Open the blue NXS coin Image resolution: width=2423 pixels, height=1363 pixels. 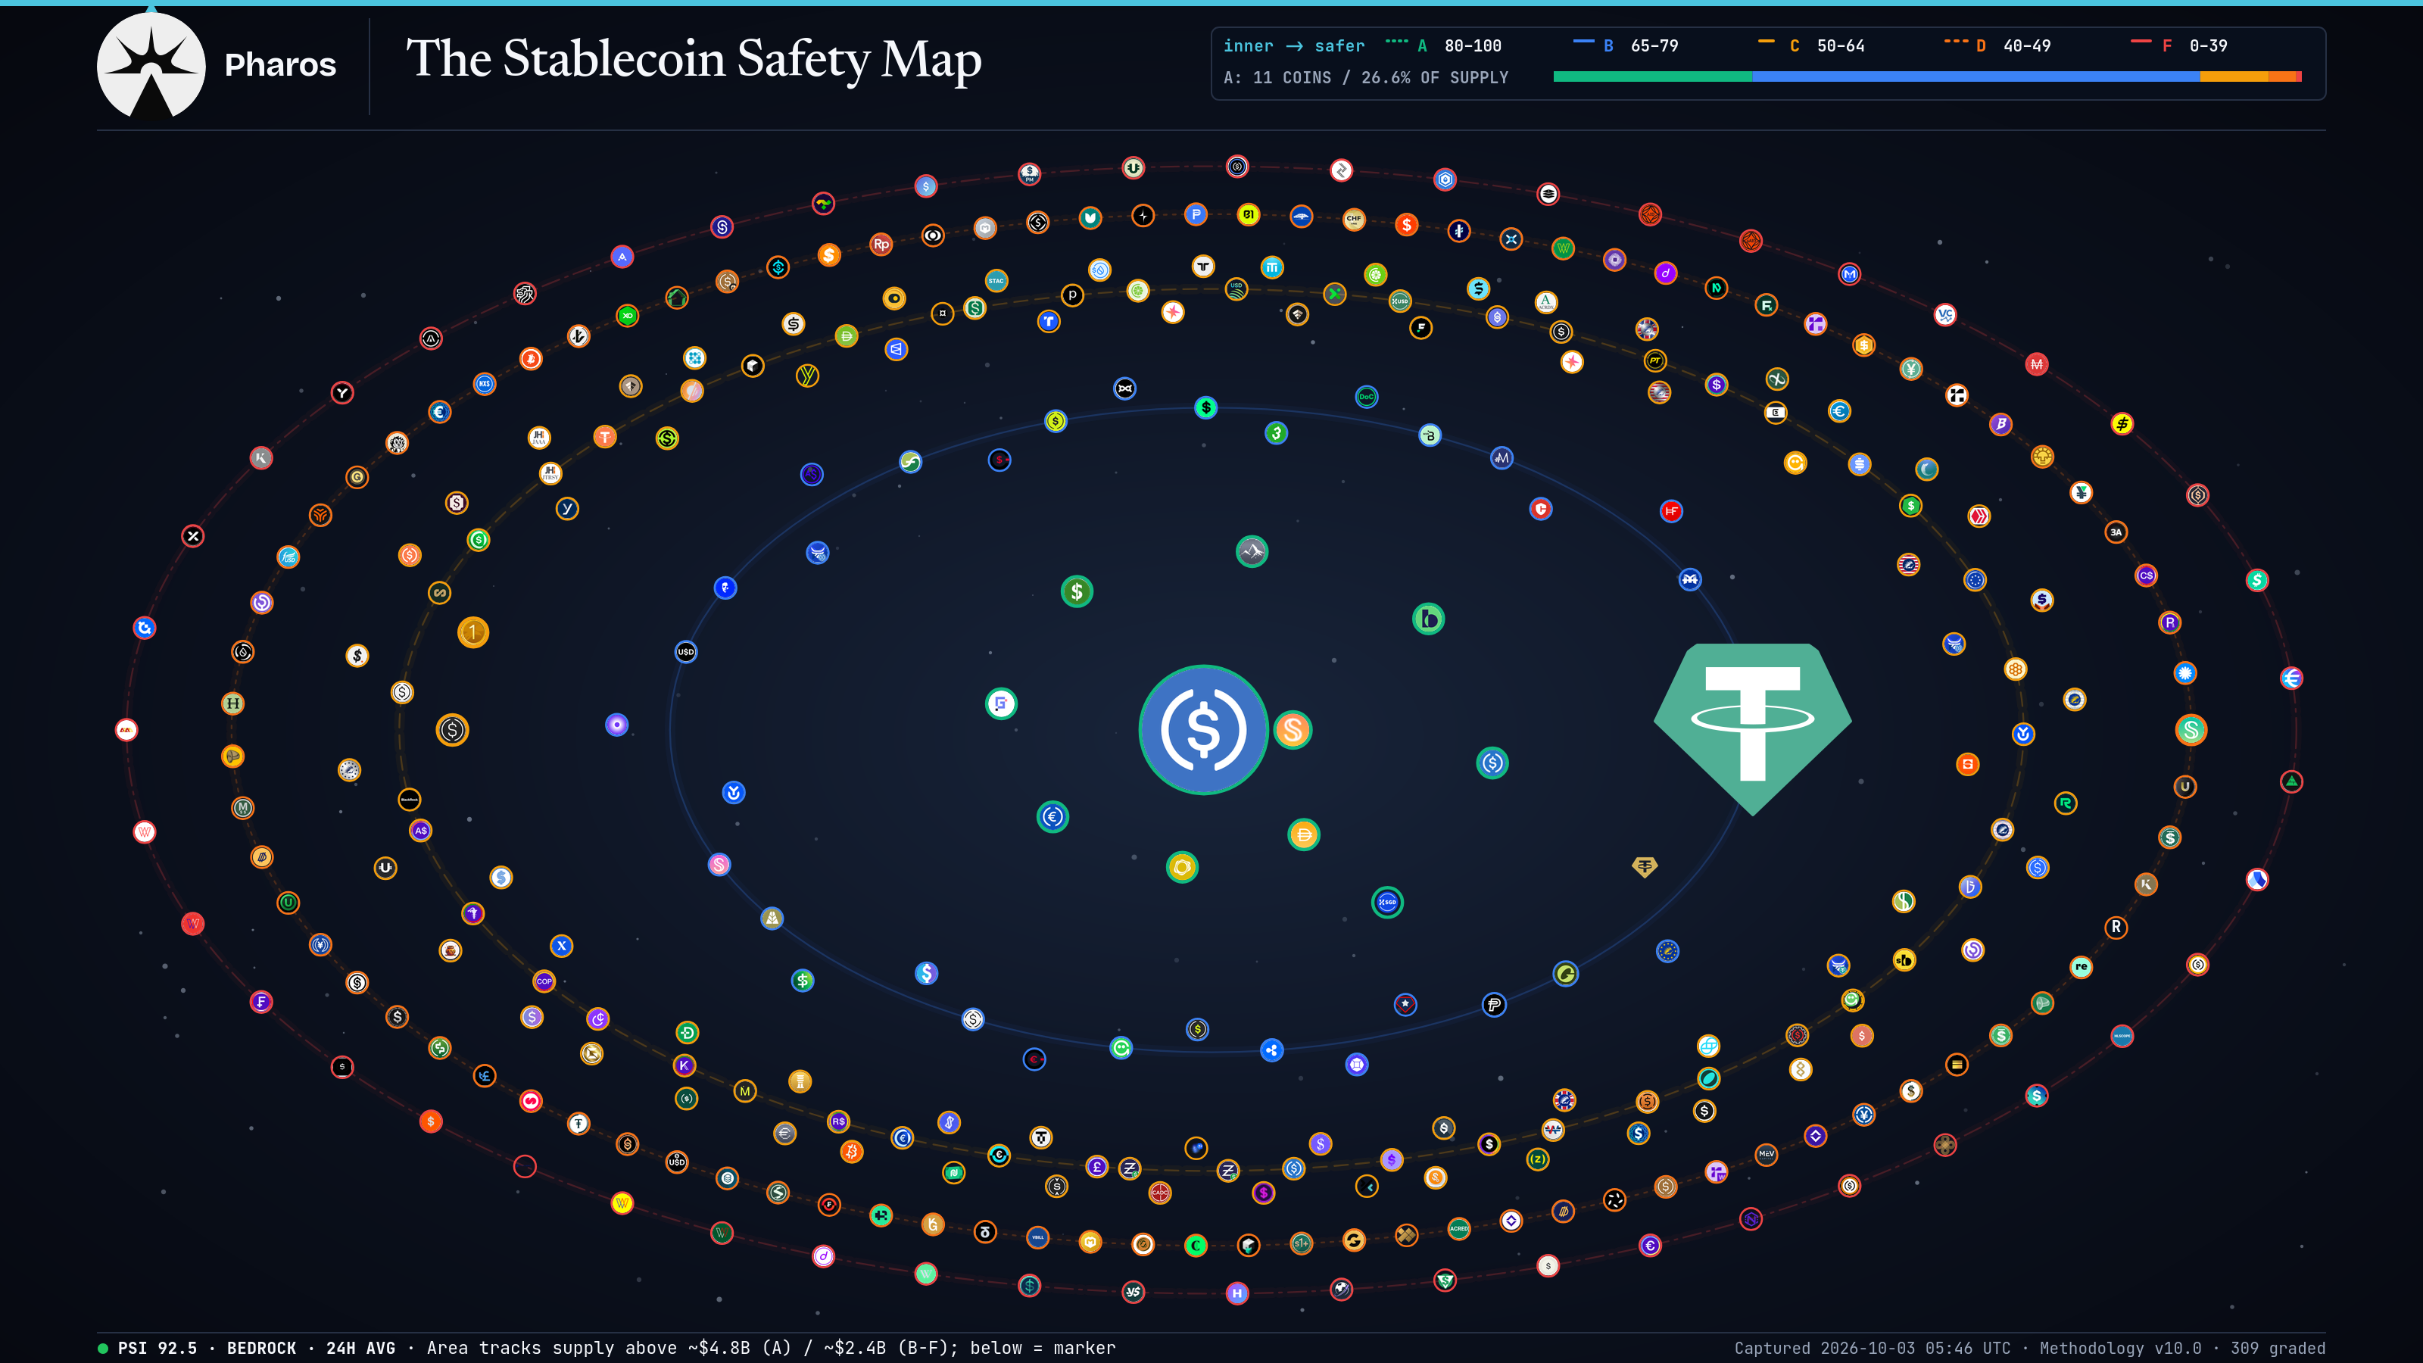485,384
